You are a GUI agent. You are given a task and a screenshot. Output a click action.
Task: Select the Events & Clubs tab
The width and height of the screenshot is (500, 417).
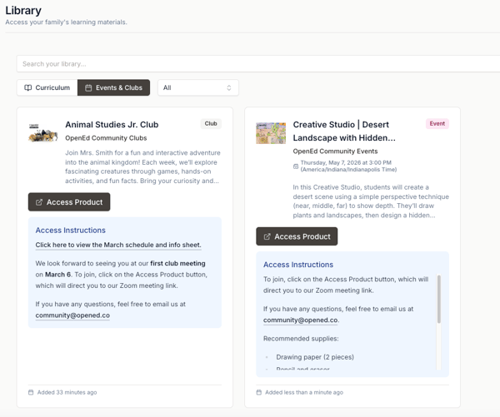click(113, 87)
